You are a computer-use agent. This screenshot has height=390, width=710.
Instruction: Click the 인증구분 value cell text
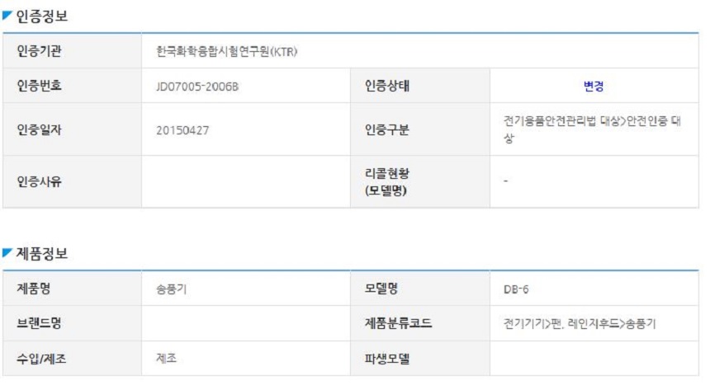tap(592, 129)
